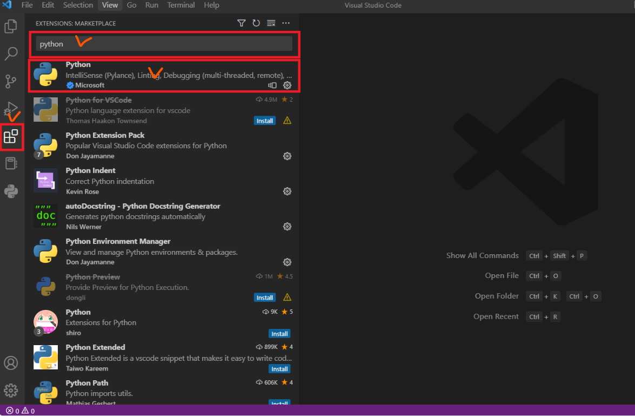This screenshot has width=635, height=416.
Task: Click the Nils Werner publisher name
Action: pos(84,227)
